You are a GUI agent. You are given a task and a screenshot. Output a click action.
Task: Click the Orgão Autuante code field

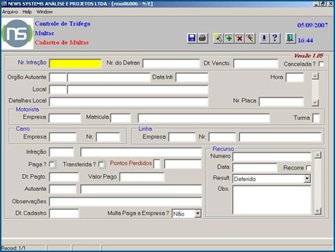(58, 77)
